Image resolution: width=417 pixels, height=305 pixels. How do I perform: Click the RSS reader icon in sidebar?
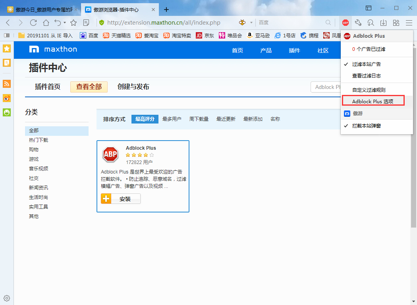tap(6, 84)
